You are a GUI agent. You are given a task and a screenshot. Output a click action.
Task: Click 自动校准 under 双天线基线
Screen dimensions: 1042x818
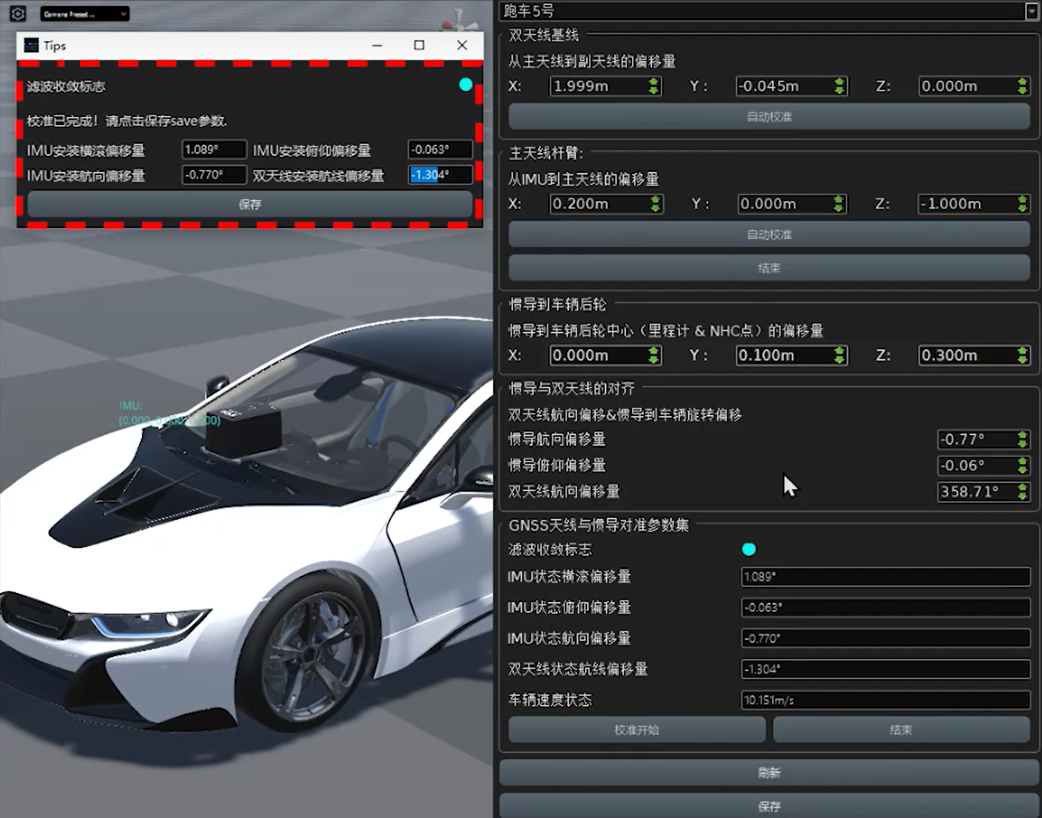coord(769,117)
